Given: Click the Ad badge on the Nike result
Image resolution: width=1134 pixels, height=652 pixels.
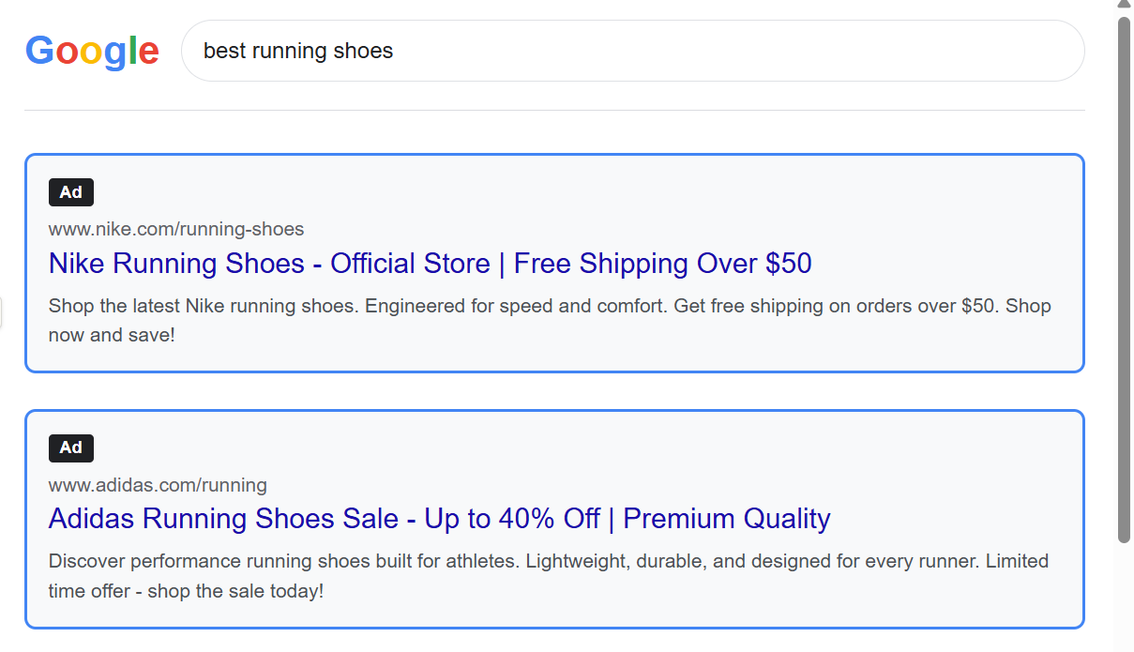Looking at the screenshot, I should coord(71,192).
